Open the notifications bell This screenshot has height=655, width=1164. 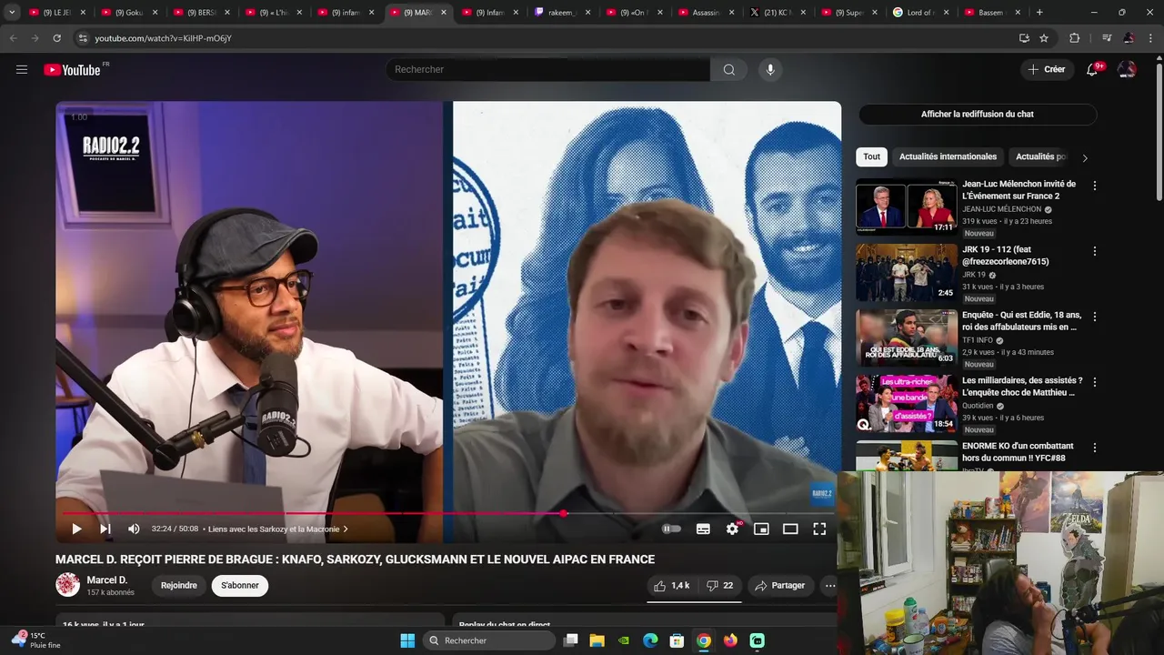[1092, 69]
